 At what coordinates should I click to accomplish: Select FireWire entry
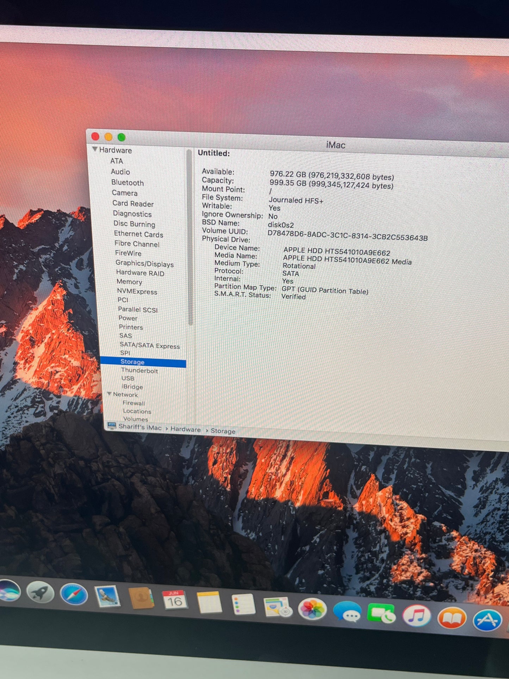(x=128, y=253)
